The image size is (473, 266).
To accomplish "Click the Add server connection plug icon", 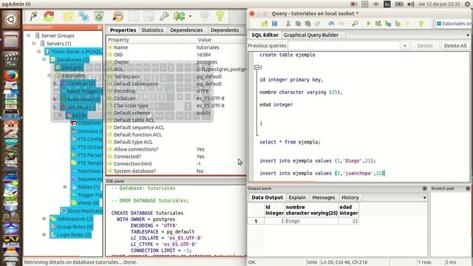I will click(x=33, y=16).
